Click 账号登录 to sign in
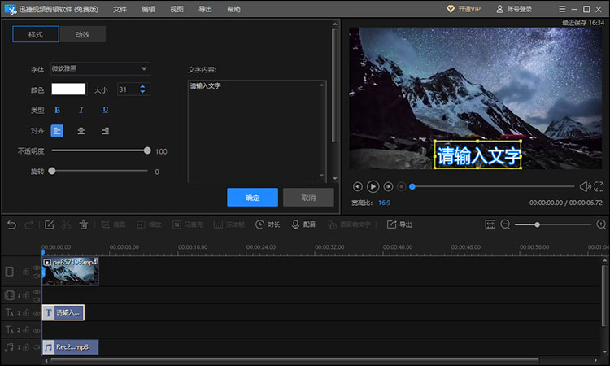610x366 pixels. pos(514,9)
